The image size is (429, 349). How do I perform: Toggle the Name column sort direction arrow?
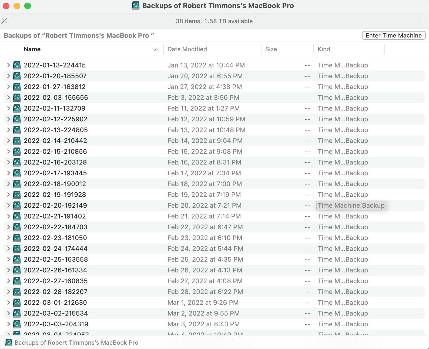pos(156,49)
